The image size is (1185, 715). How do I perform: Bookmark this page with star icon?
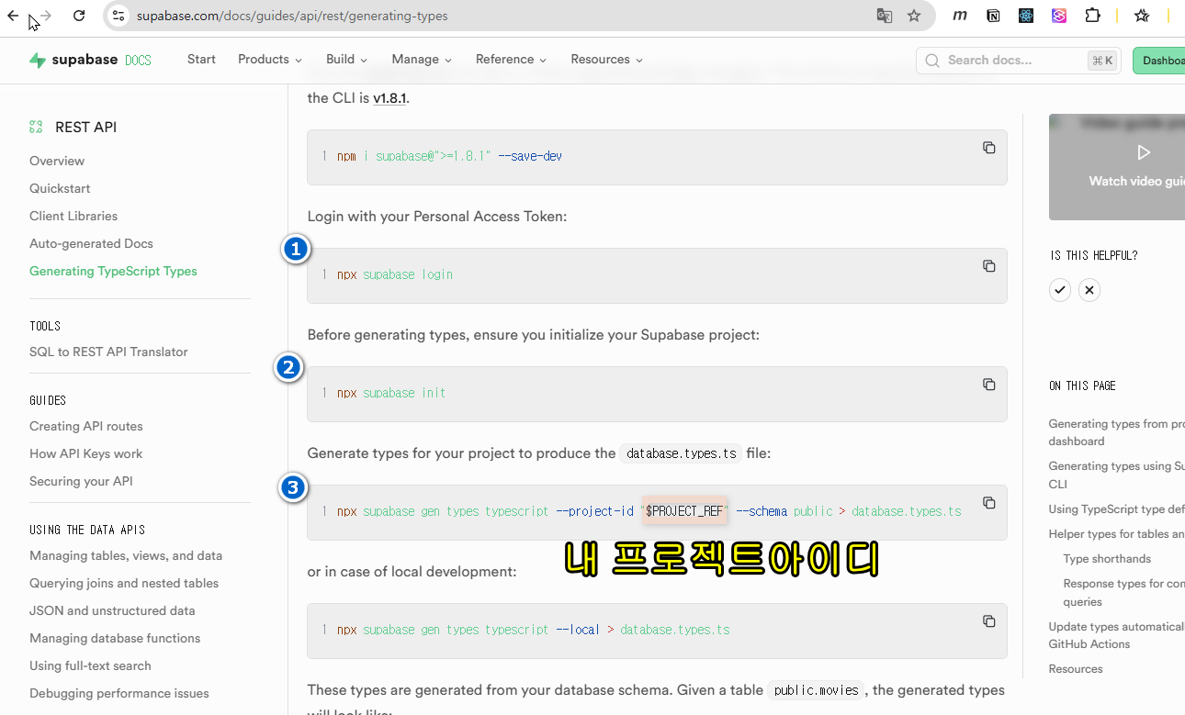pos(913,16)
